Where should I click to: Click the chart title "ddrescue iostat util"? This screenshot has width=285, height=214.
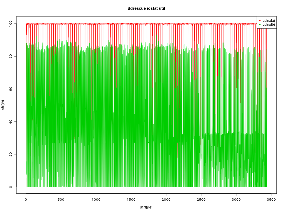coord(146,8)
